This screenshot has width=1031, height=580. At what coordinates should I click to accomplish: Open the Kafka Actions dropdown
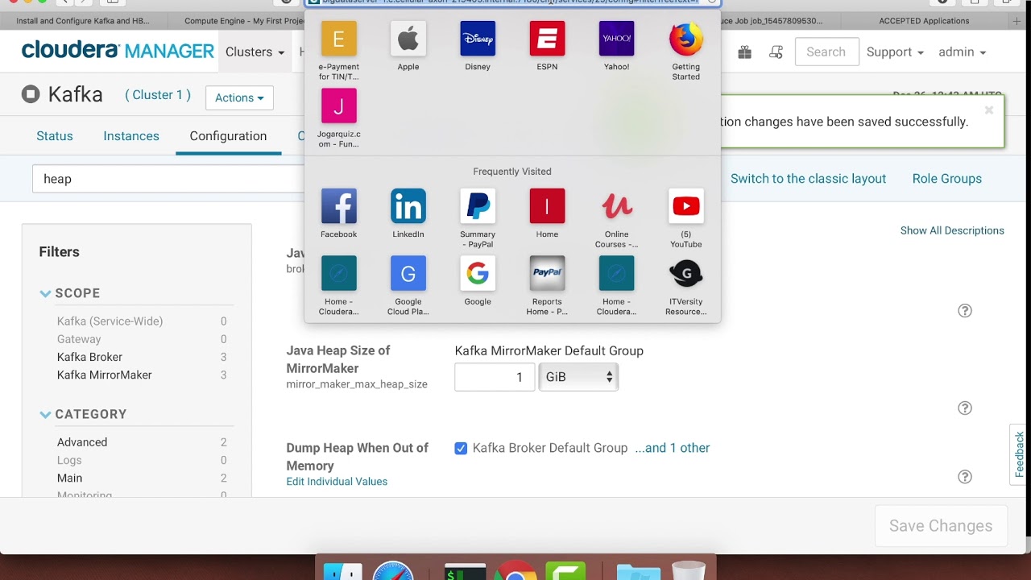pos(239,98)
